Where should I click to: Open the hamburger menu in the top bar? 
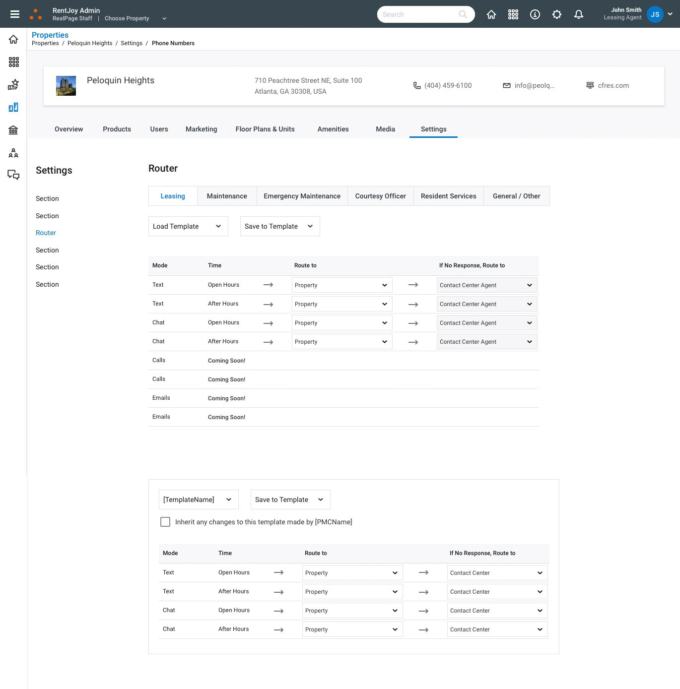pos(15,14)
